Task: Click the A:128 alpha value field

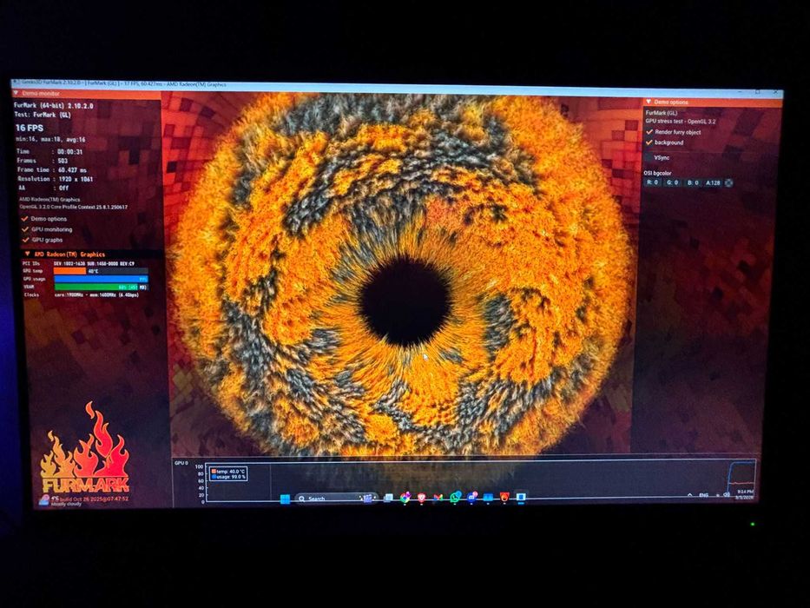Action: pyautogui.click(x=713, y=182)
